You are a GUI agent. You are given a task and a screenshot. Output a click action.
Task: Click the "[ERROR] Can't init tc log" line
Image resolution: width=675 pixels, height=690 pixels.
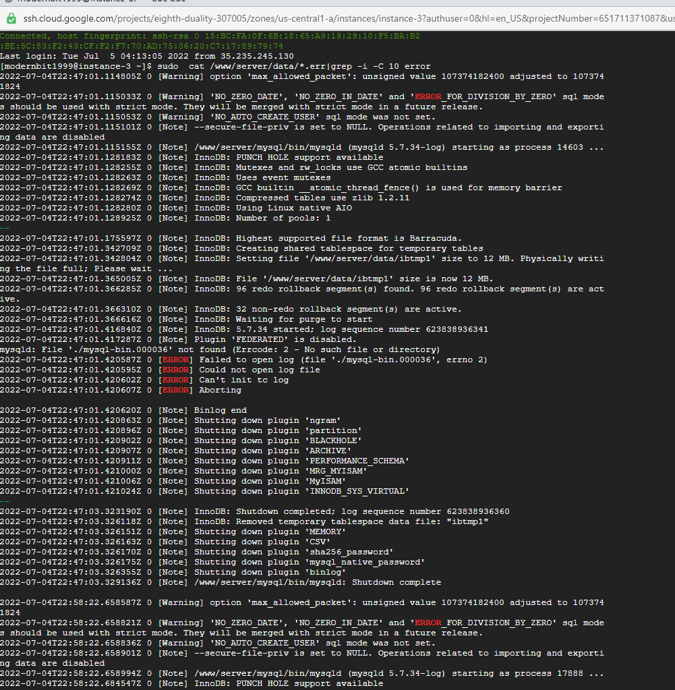tap(144, 380)
